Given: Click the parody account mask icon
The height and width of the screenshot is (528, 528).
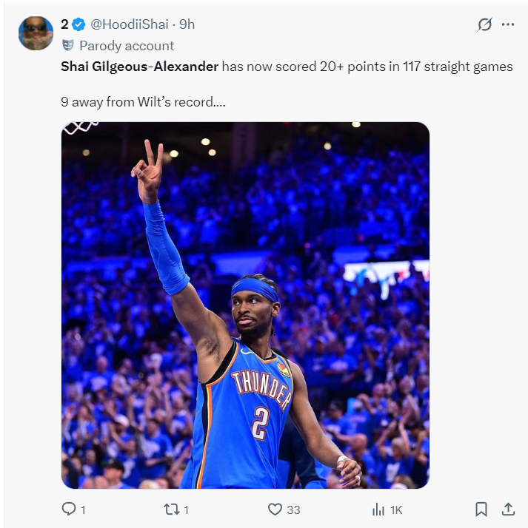Looking at the screenshot, I should (x=68, y=45).
